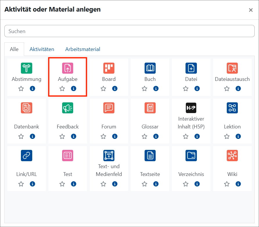The width and height of the screenshot is (259, 227).
Task: Click the Verzeichnis material icon
Action: tap(191, 155)
